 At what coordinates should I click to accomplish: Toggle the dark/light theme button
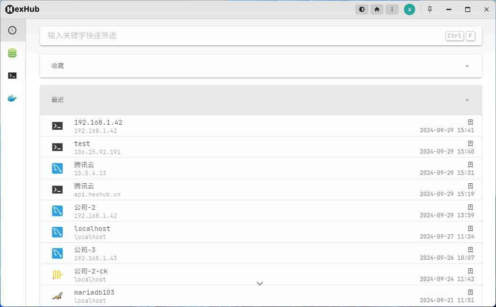point(362,9)
